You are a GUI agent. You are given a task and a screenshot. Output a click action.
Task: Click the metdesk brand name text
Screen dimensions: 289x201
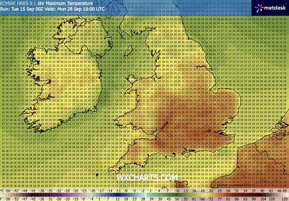(275, 8)
